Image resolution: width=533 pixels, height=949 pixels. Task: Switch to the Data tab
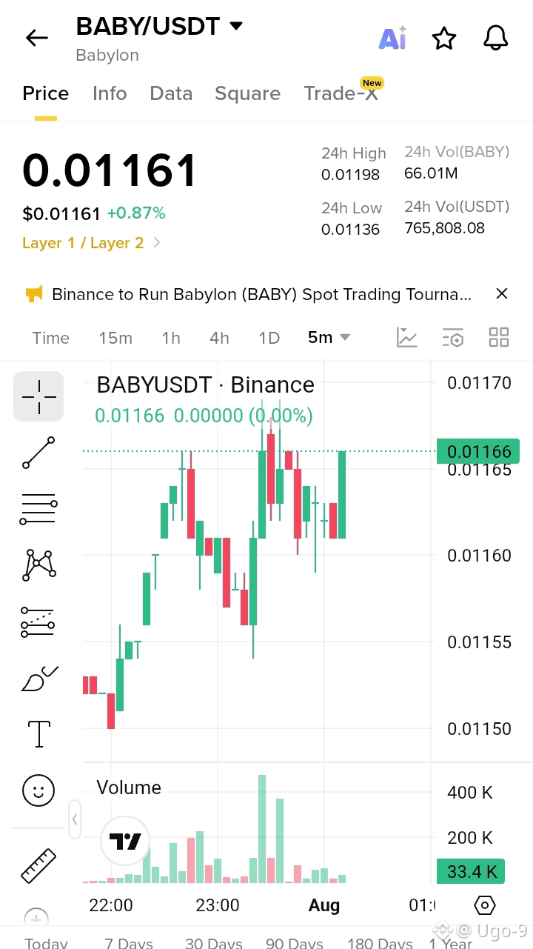171,93
